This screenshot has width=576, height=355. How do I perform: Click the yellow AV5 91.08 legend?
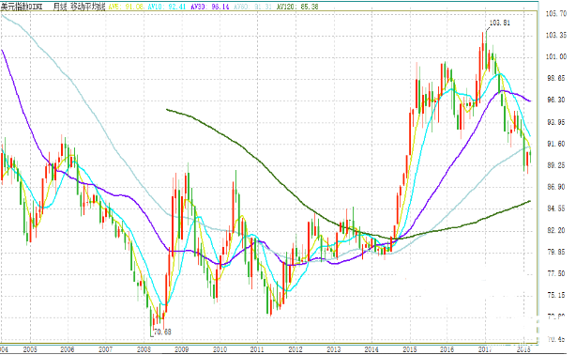pyautogui.click(x=126, y=7)
